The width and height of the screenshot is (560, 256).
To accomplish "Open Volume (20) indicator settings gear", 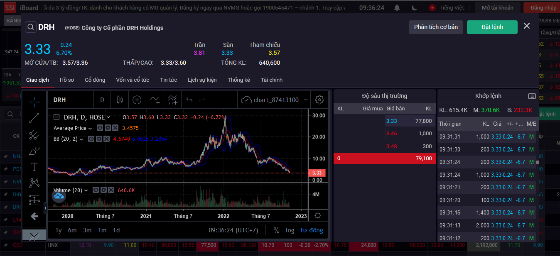I will click(103, 190).
